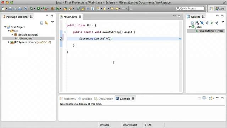Collapse the Main class in Outline
Image resolution: width=227 pixels, height=128 pixels.
click(x=190, y=27)
